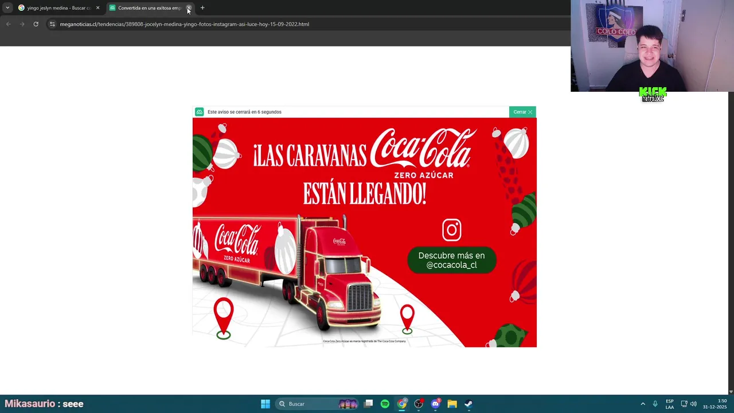The image size is (734, 413).
Task: Click the taskbar Buscar search box
Action: (316, 404)
